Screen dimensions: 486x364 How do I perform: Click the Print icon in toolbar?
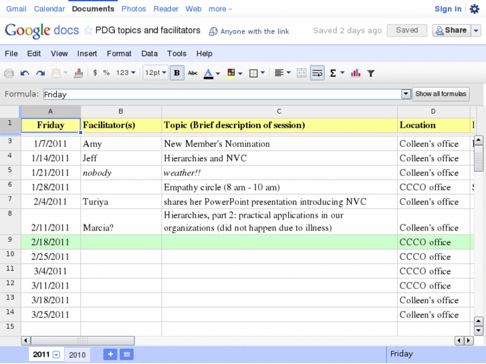coord(9,73)
